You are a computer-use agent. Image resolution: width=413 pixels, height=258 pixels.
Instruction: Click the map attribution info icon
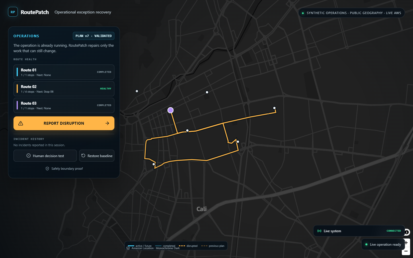(407, 232)
